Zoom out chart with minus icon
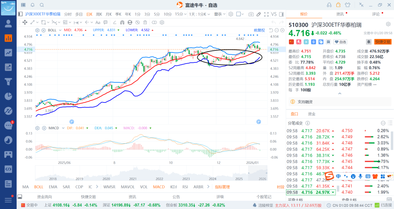Screen dimensions: 394x209 pyautogui.click(x=277, y=30)
